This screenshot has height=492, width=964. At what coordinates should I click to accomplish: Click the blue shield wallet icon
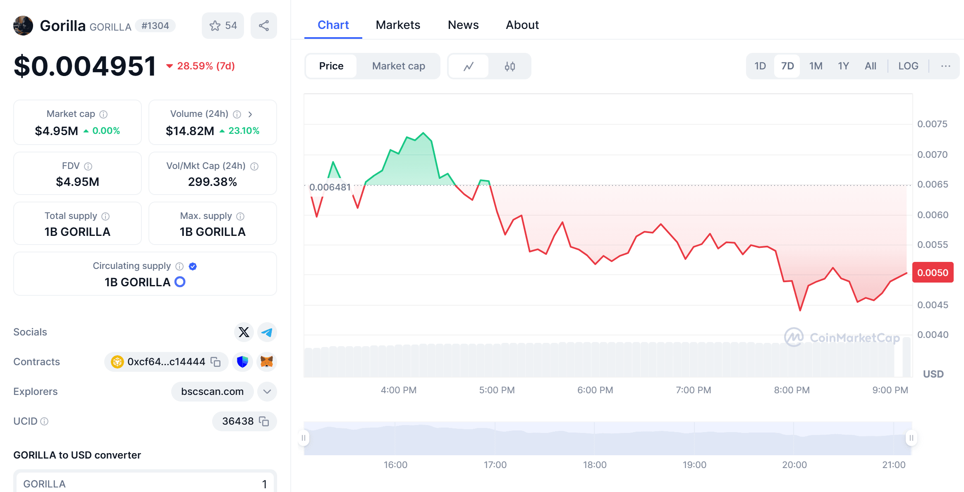243,362
